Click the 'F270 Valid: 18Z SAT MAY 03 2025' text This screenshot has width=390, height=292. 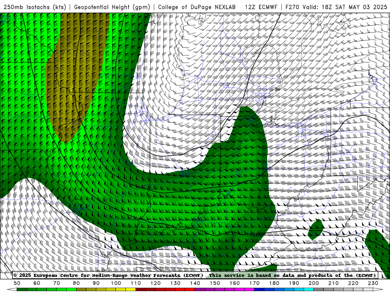[x=336, y=7]
